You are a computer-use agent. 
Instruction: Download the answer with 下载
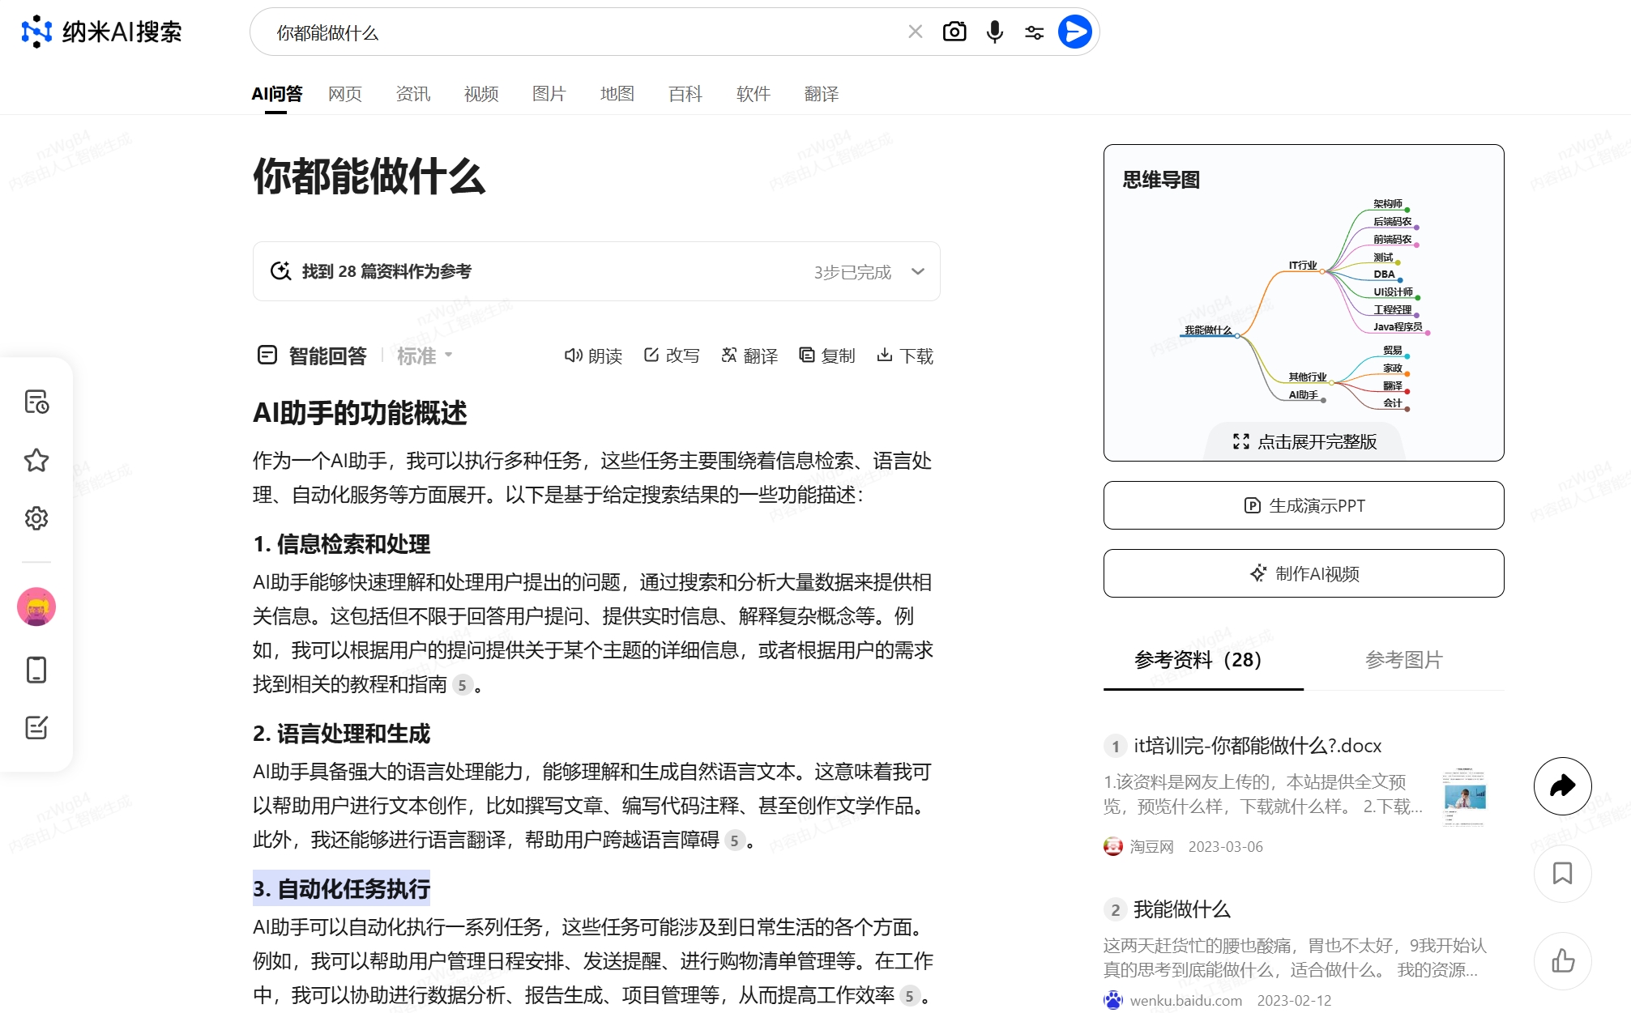(x=905, y=355)
